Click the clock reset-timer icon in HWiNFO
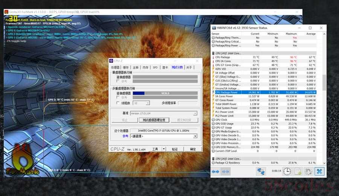Viewport: 339px width, 196px height. click(287, 171)
